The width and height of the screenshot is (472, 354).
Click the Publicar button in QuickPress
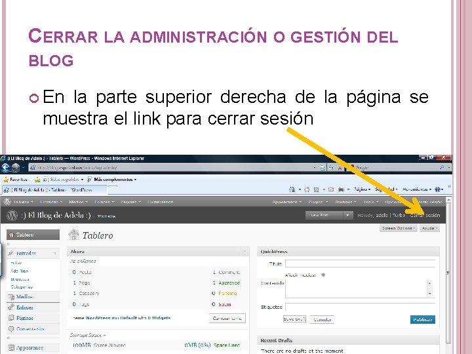[422, 319]
